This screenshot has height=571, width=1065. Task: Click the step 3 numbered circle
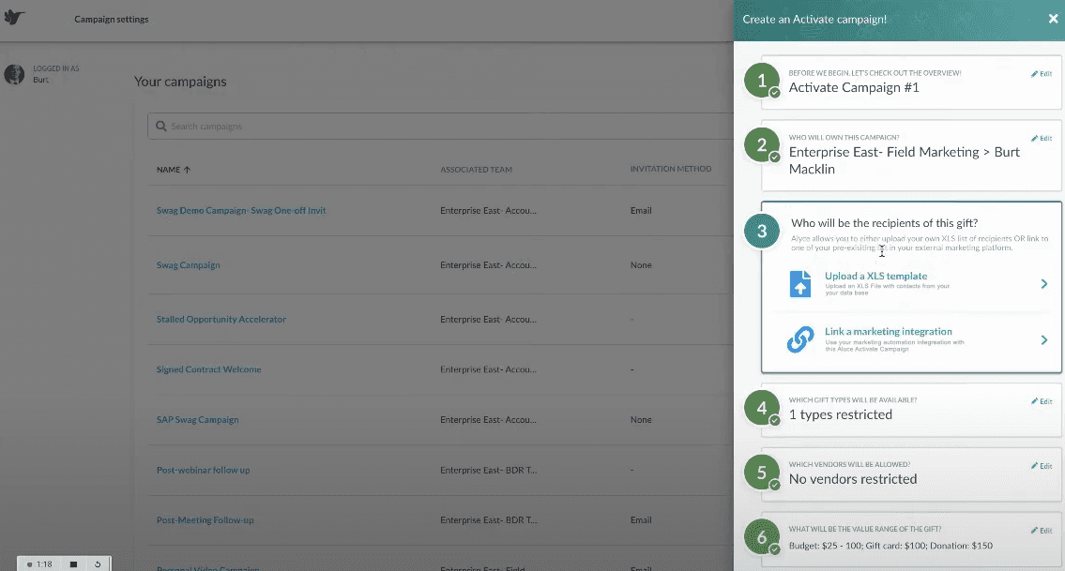761,231
